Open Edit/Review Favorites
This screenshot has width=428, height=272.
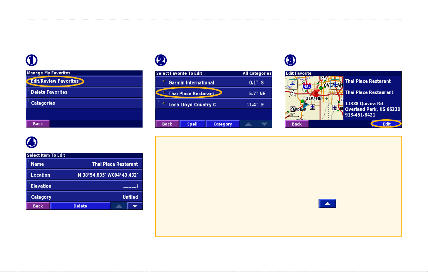pos(84,81)
